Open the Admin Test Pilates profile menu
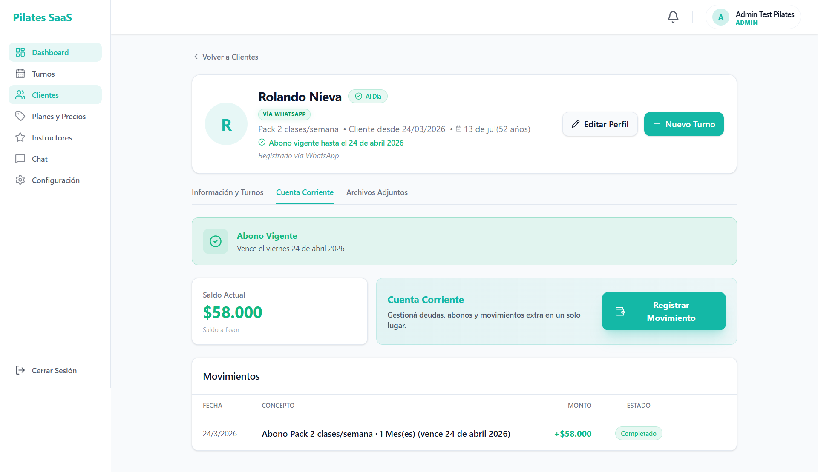Viewport: 818px width, 472px height. (753, 17)
